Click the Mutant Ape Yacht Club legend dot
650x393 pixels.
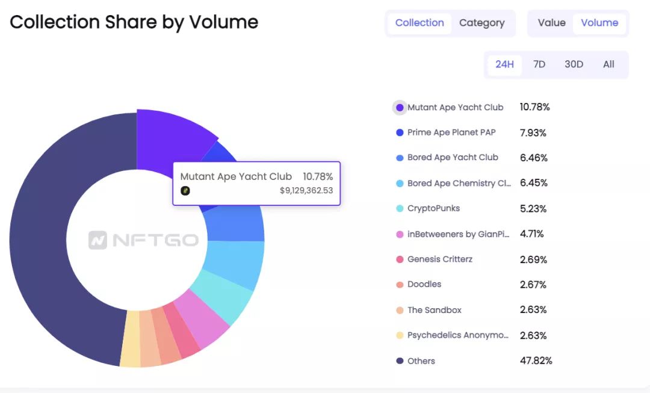(x=400, y=108)
